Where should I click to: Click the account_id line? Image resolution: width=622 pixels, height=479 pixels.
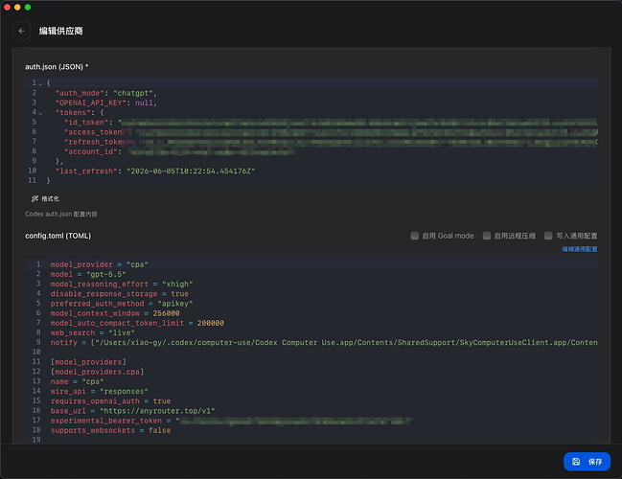(180, 152)
